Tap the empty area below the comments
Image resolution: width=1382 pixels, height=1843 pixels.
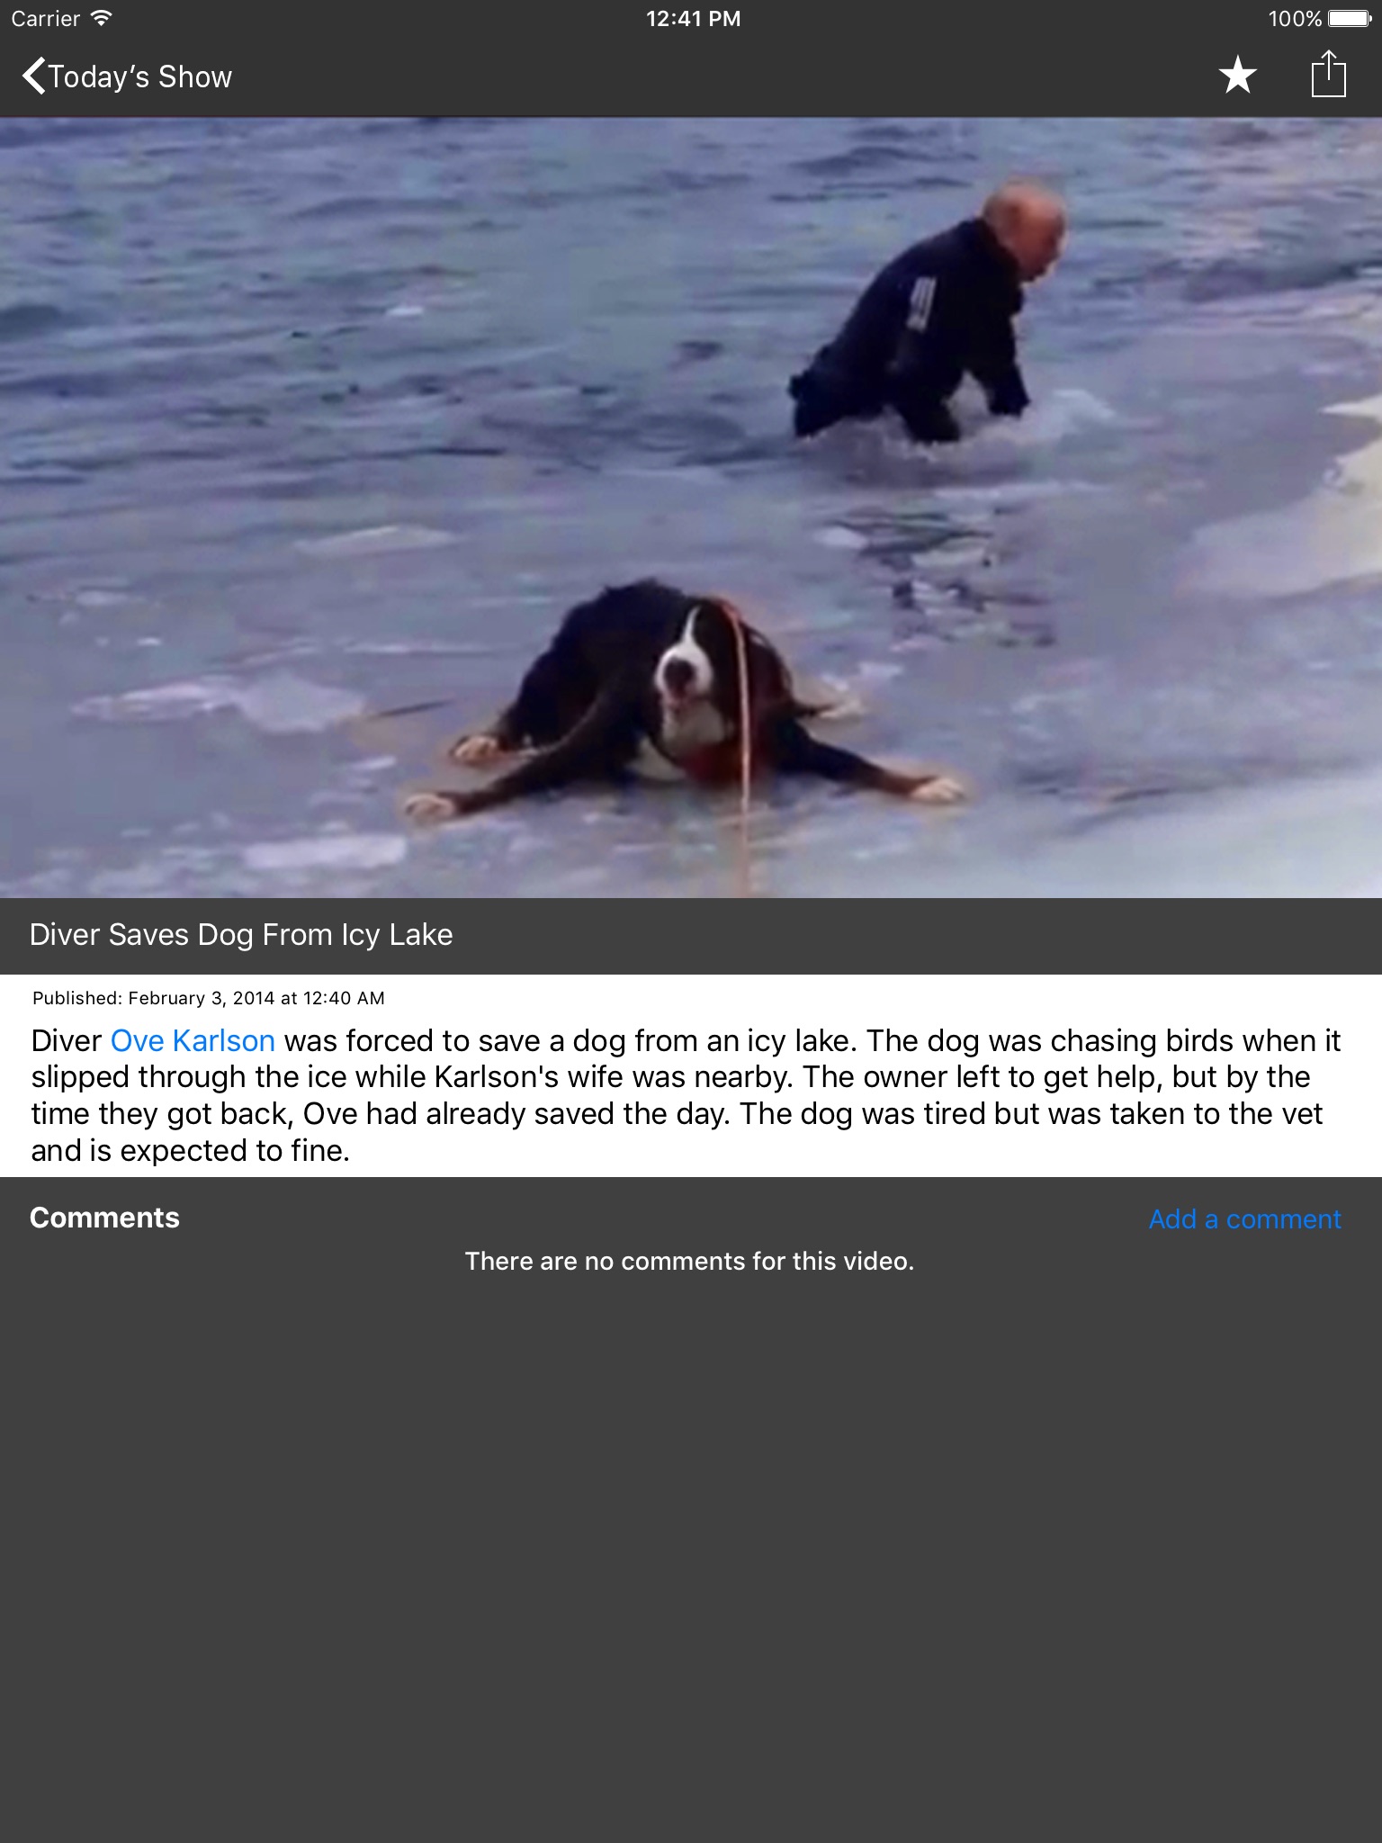click(x=691, y=1557)
